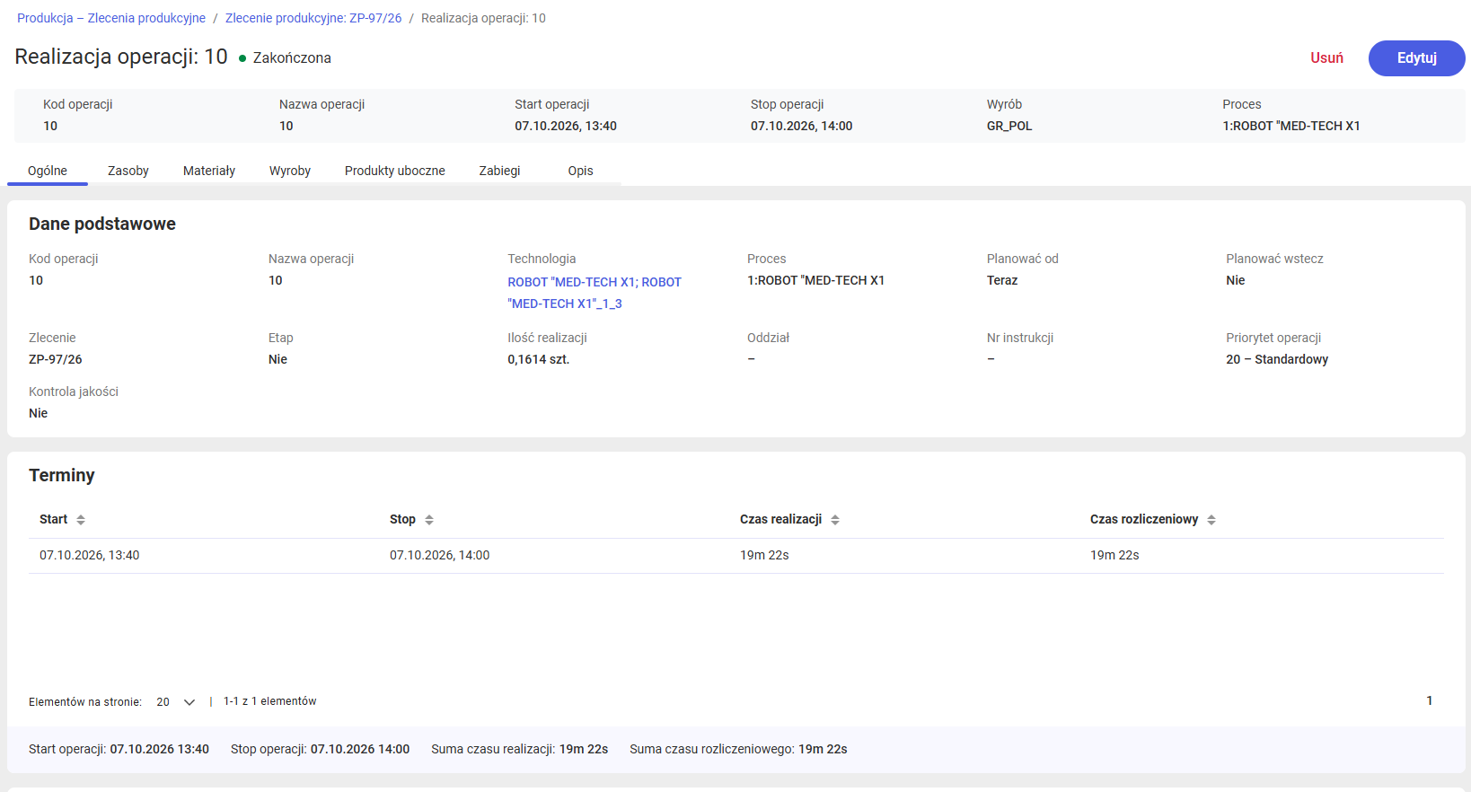Open the Zasoby tab
Image resolution: width=1471 pixels, height=792 pixels.
click(128, 171)
